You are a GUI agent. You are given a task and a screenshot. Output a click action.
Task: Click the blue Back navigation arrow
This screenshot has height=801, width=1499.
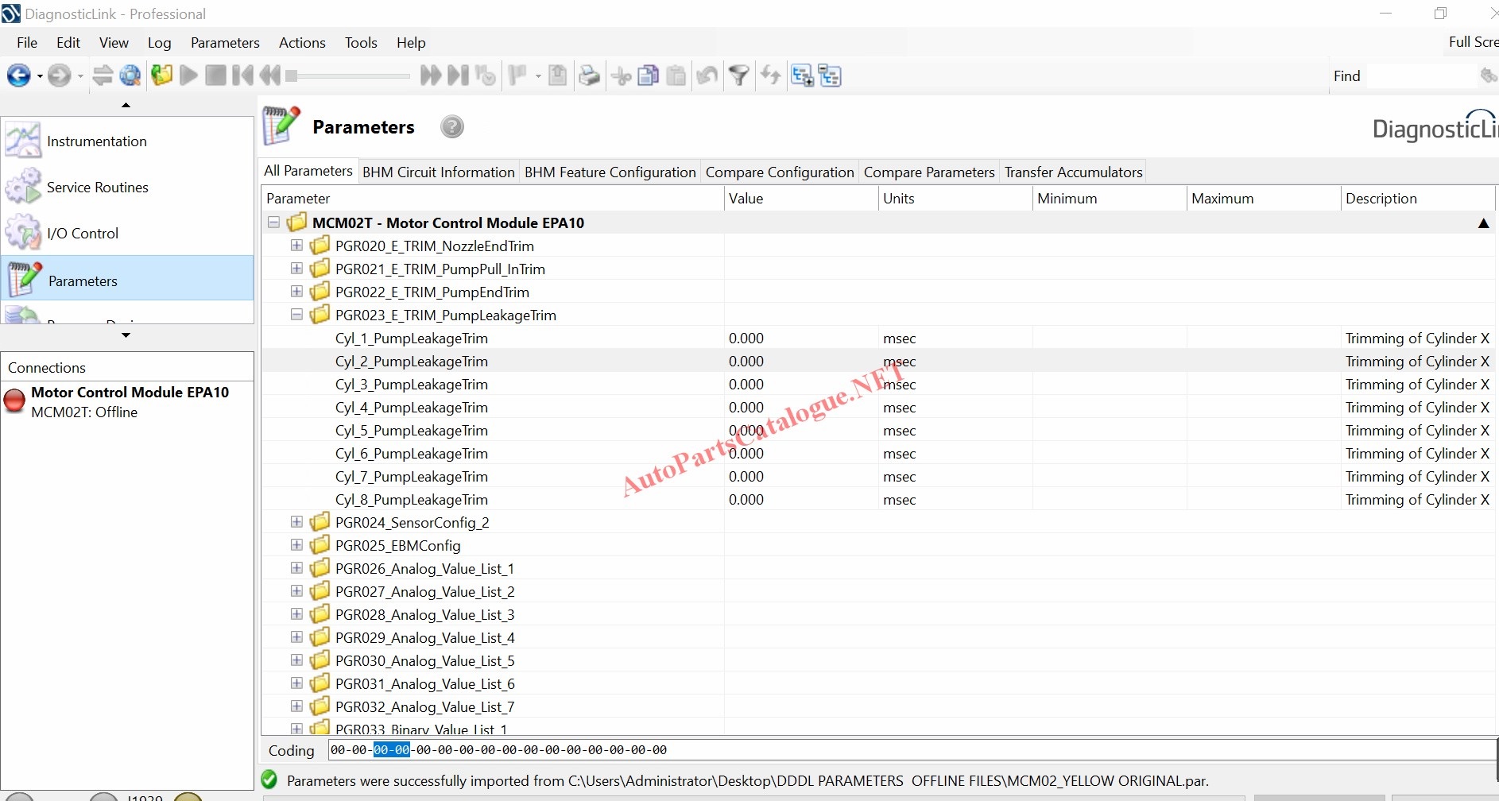click(18, 75)
